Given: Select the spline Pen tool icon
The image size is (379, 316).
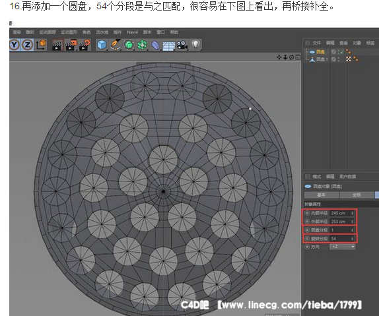Looking at the screenshot, I should (116, 45).
